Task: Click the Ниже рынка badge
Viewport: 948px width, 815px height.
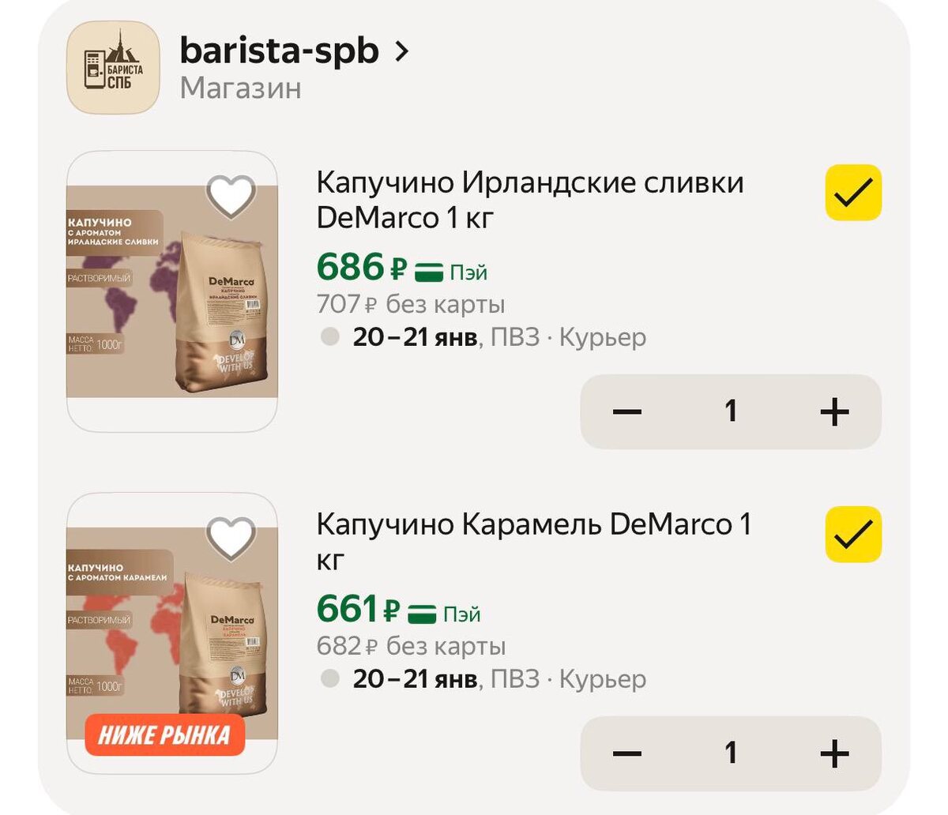Action: tap(165, 735)
